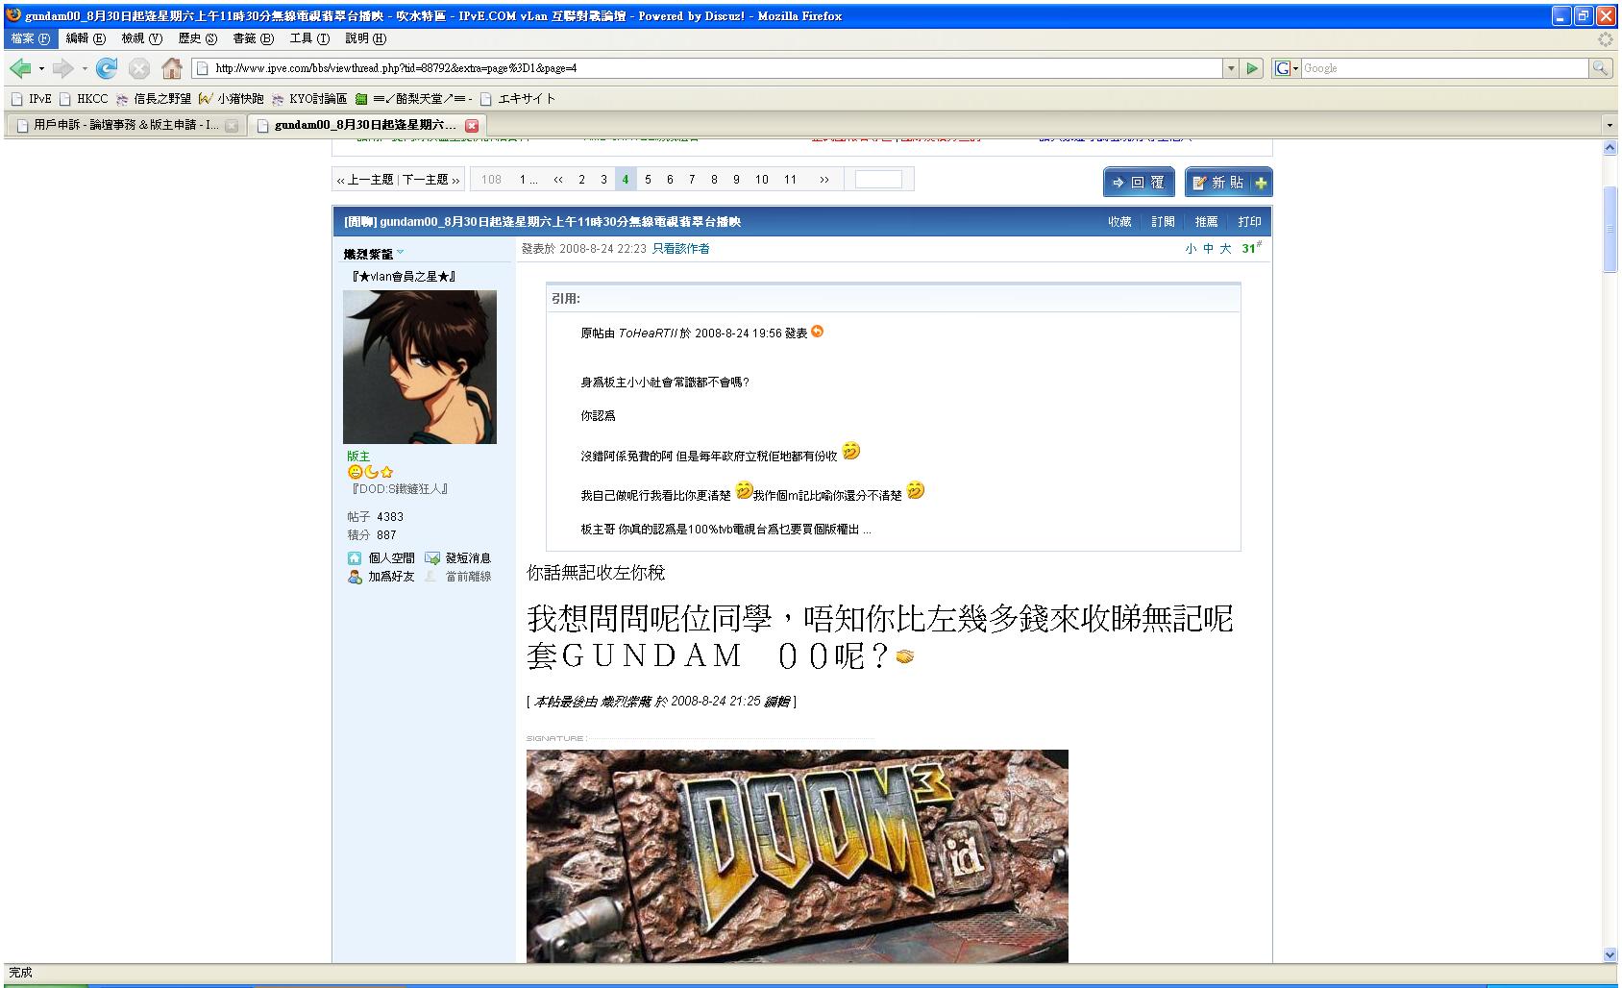The width and height of the screenshot is (1622, 988).
Task: Click the 個人空間 house icon
Action: 355,558
